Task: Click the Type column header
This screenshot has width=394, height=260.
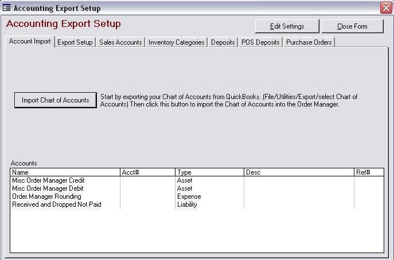Action: tap(209, 172)
